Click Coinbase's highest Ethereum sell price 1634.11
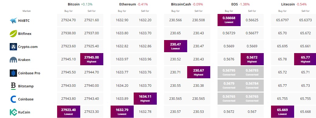The height and width of the screenshot is (118, 316). (x=145, y=99)
